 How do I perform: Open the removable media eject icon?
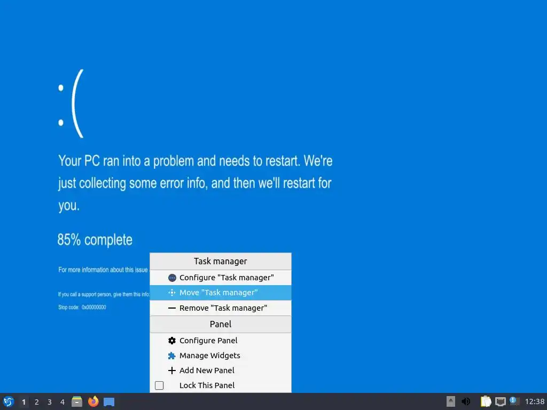pyautogui.click(x=451, y=401)
